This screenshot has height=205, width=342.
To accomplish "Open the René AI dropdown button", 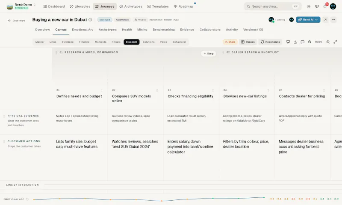I will [x=308, y=20].
